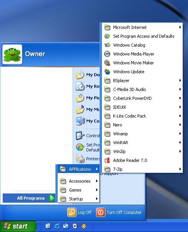Click the Set Program Defaults icon in right pane
188x232 pixels.
80,147
